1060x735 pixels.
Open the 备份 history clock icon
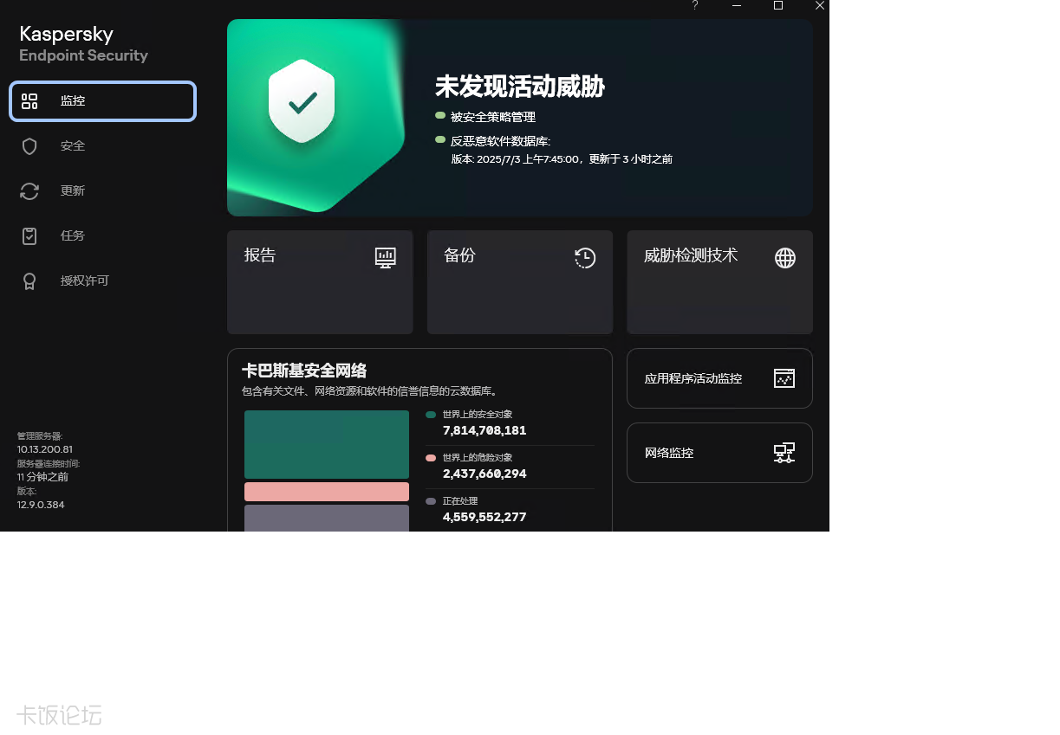coord(585,257)
